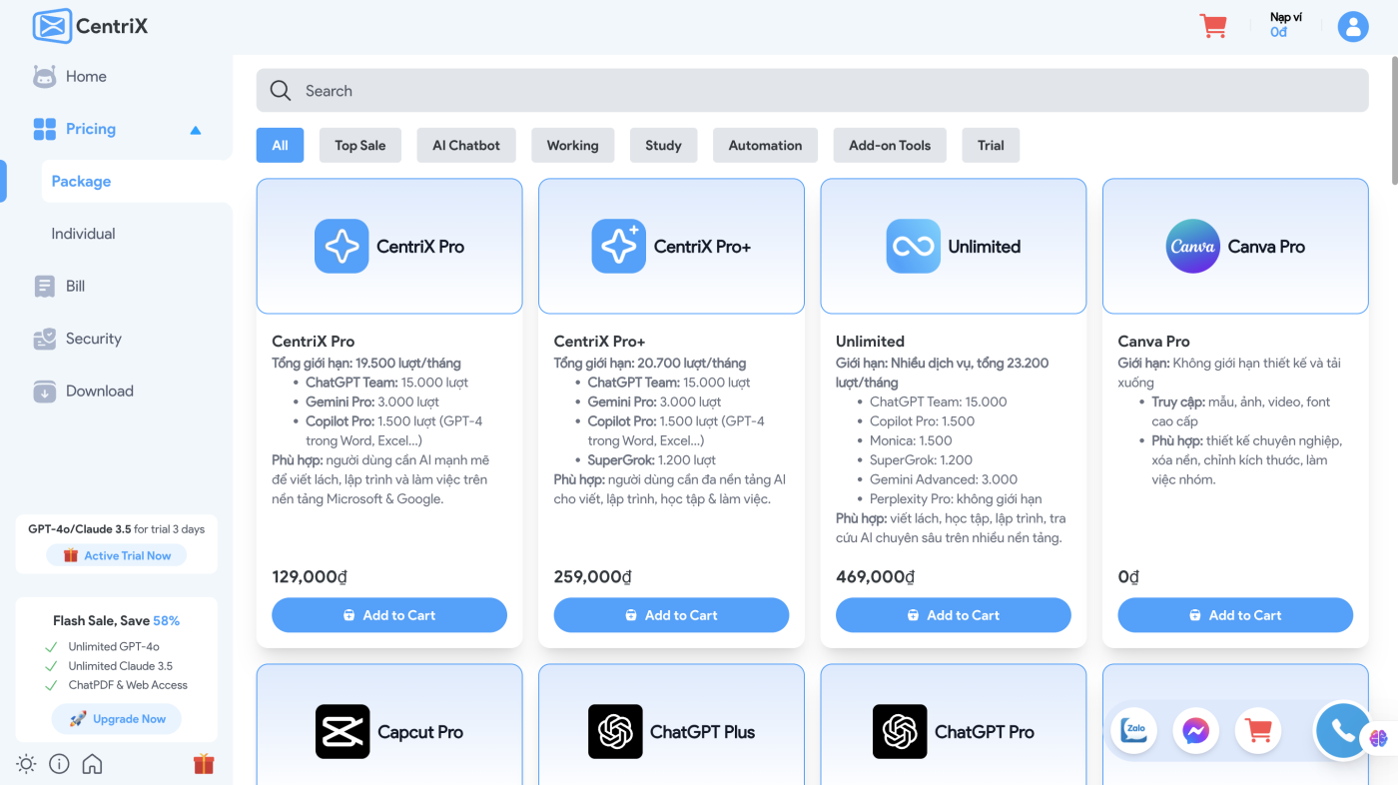Image resolution: width=1398 pixels, height=785 pixels.
Task: Filter packages by AI Chatbot
Action: [466, 145]
